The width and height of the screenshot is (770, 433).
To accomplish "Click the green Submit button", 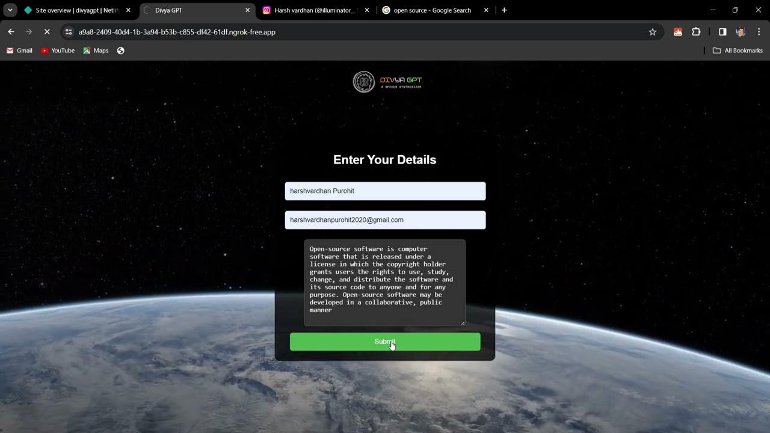I will 385,342.
